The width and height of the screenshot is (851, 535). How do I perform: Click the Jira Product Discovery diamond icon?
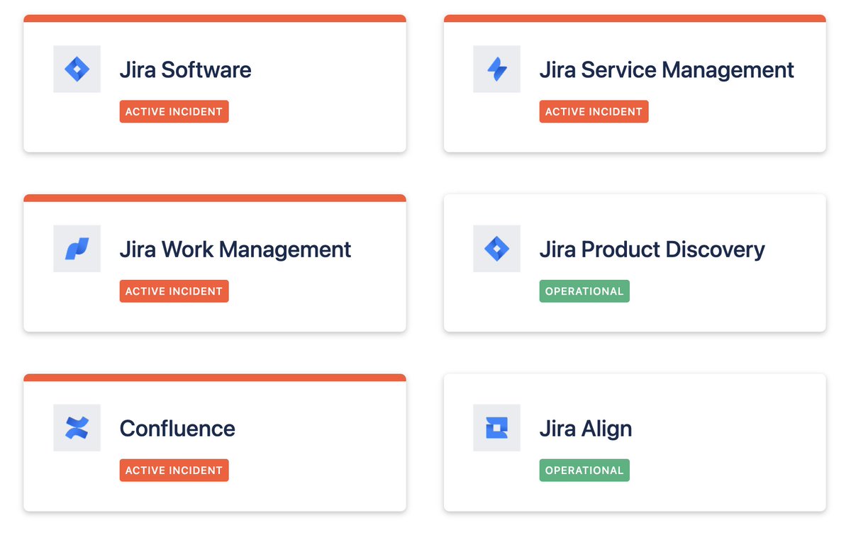[496, 248]
